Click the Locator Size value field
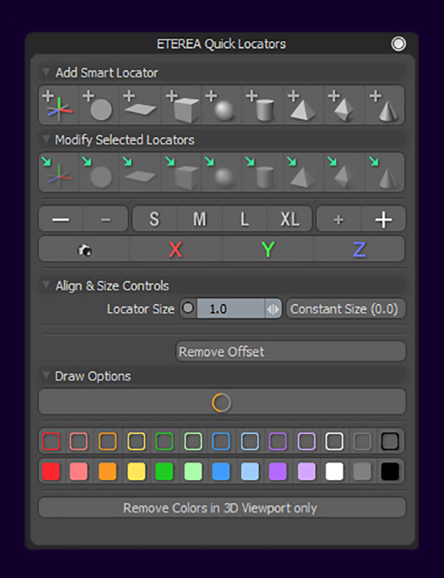This screenshot has width=444, height=578. click(x=230, y=309)
